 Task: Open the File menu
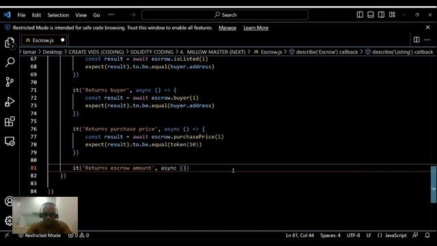coord(21,15)
